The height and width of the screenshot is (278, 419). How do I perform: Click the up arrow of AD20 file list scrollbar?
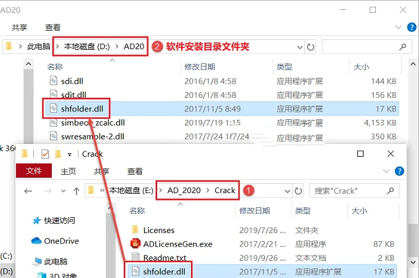[413, 64]
